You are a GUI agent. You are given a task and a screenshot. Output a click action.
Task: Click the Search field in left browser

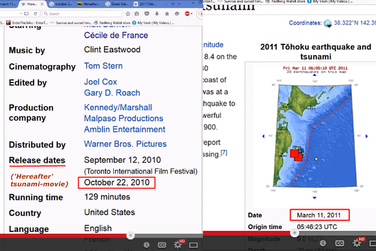(x=83, y=14)
